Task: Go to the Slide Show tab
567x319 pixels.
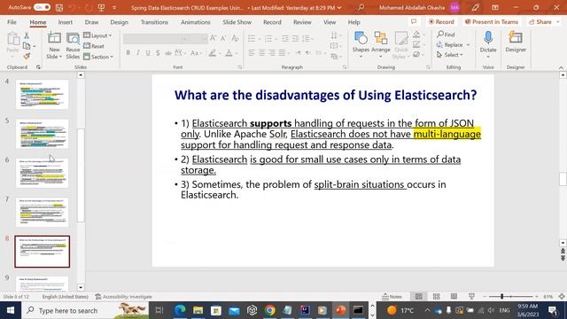Action: pos(237,22)
